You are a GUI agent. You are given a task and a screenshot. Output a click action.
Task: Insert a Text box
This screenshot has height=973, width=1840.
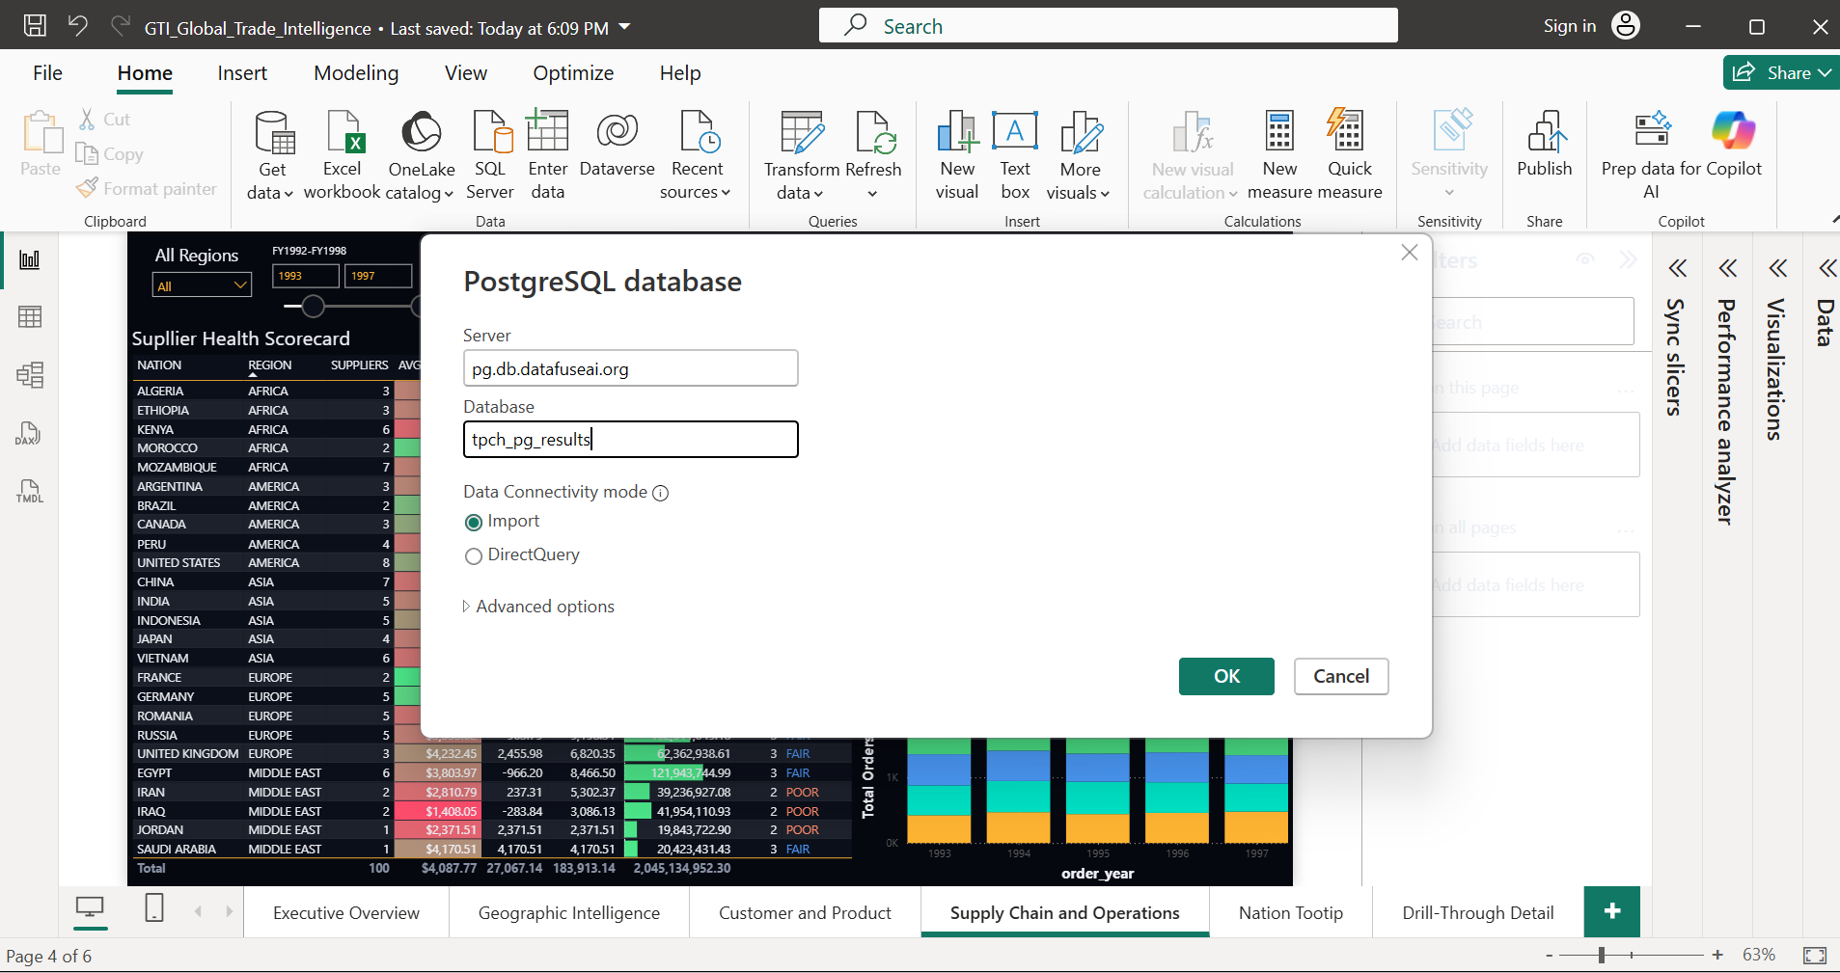pyautogui.click(x=1015, y=154)
